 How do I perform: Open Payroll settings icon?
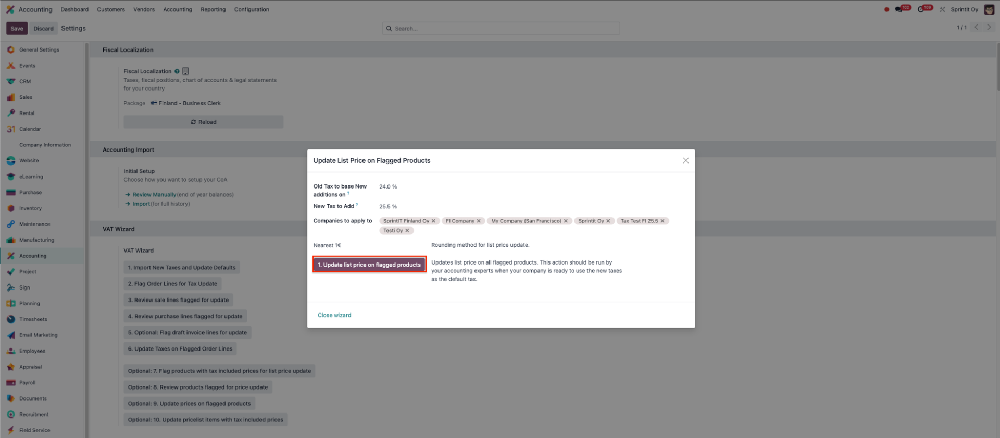click(11, 383)
